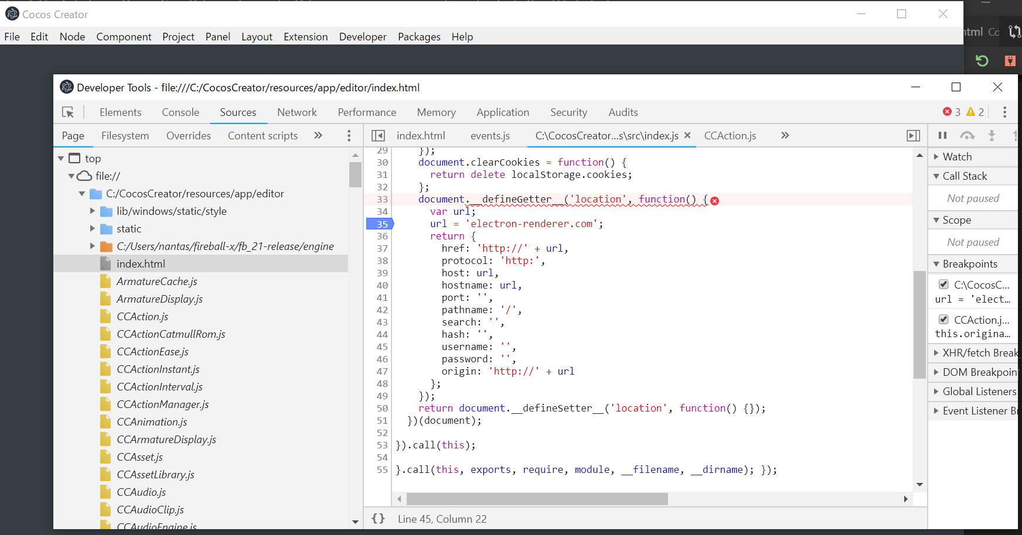Uncheck the CCAction.js breakpoint
This screenshot has height=535, width=1022.
tap(943, 320)
